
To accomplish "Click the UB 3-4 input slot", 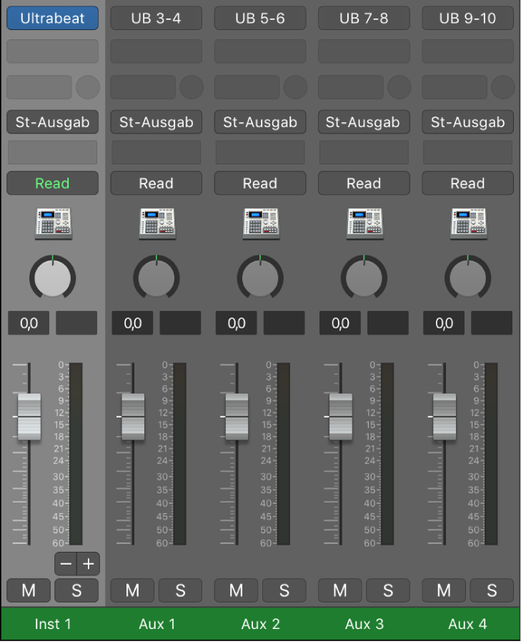I will click(157, 18).
